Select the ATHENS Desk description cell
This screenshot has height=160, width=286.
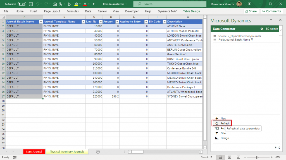[x=184, y=26]
